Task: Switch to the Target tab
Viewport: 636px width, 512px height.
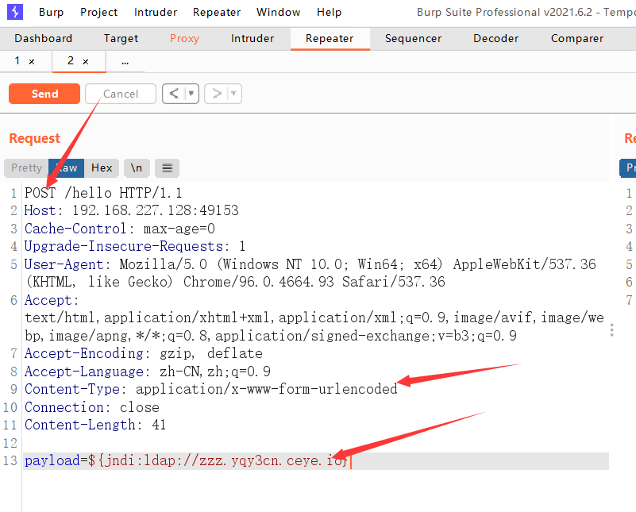Action: pos(121,39)
